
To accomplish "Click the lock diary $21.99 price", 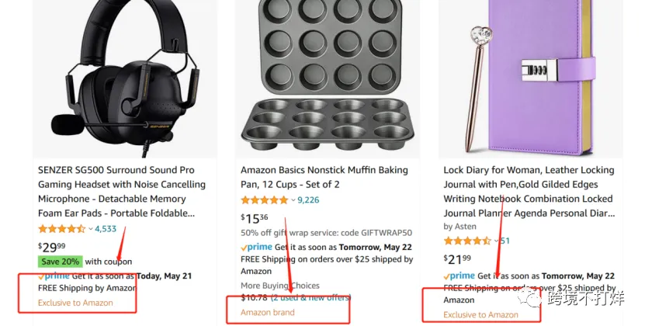I will tap(457, 259).
